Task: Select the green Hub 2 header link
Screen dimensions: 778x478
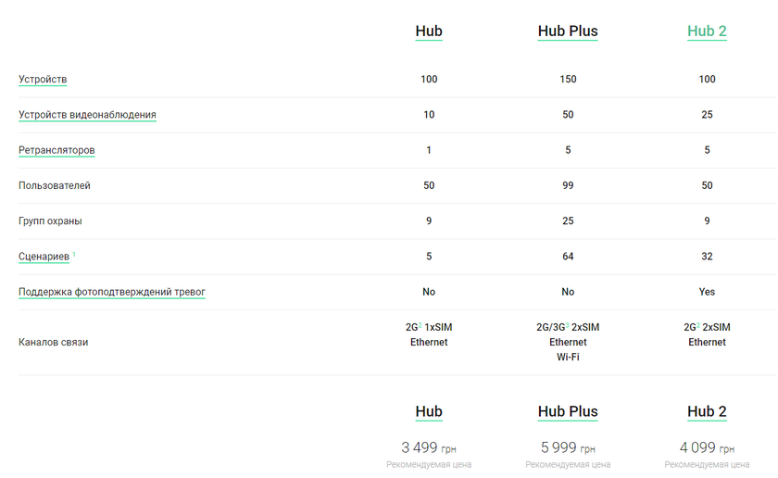Action: tap(707, 31)
